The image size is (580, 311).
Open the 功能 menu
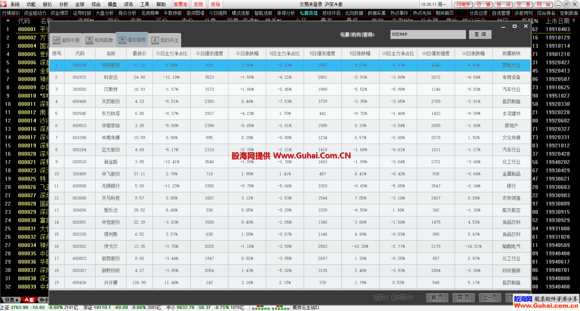31,4
